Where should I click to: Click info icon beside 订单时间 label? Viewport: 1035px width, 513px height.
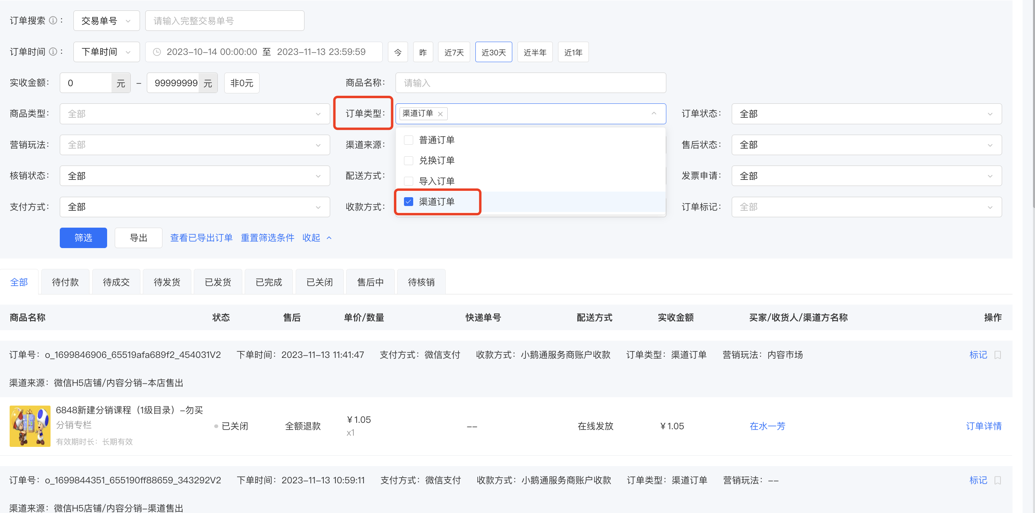tap(53, 52)
